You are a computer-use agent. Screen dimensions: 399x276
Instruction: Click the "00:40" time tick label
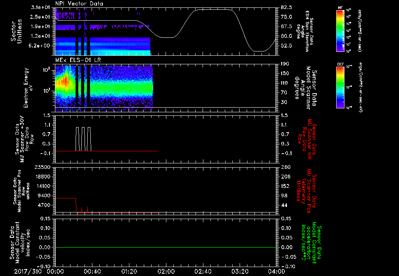coord(92,271)
